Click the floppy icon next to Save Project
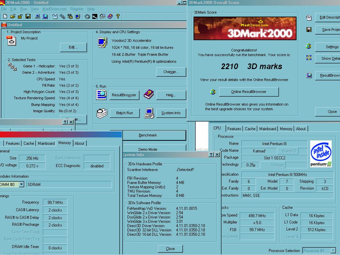 tap(309, 30)
